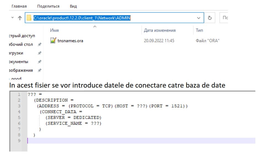Click the folder icon in address bar
265x154 pixels.
29,18
